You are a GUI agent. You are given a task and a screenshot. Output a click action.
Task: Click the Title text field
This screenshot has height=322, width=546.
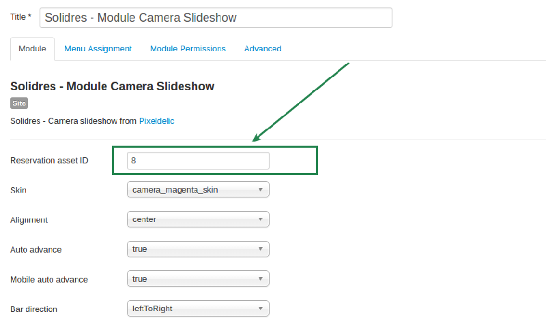[216, 18]
